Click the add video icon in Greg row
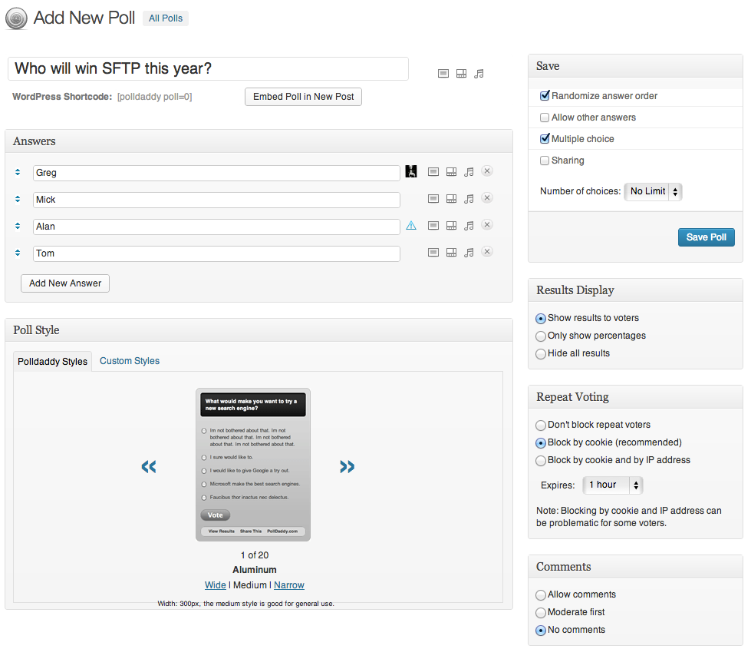This screenshot has width=751, height=649. 451,172
